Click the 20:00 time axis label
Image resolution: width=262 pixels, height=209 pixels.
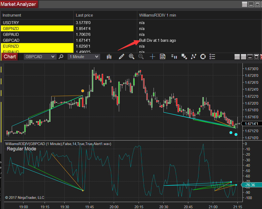tap(114, 207)
